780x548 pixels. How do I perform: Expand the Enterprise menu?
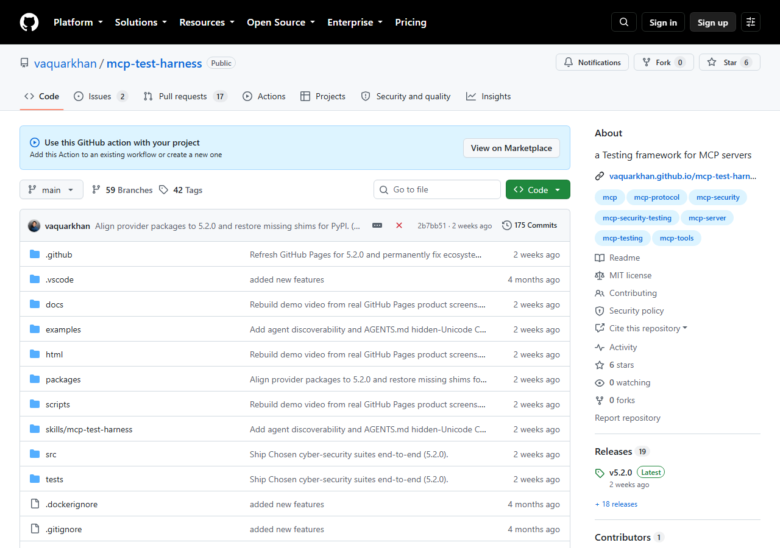coord(355,23)
